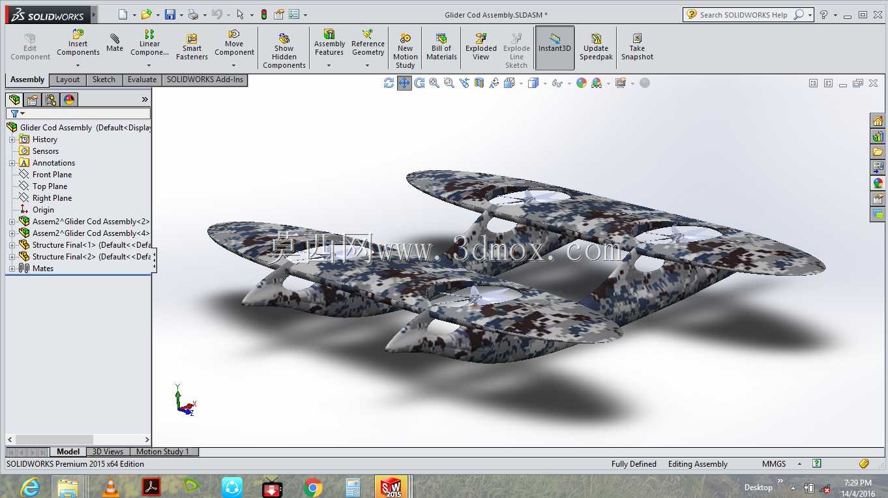Screen dimensions: 888x498
Task: Open the SOLIDWORKS Add-Ins tab
Action: click(205, 80)
